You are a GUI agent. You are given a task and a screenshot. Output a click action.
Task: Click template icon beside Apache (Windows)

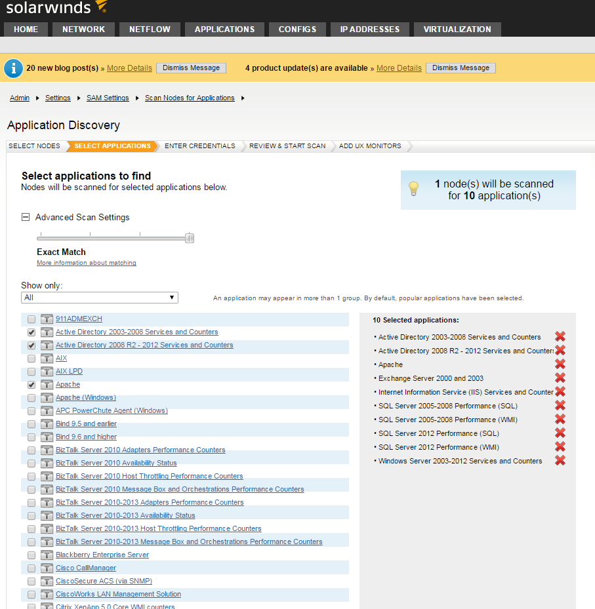(47, 398)
